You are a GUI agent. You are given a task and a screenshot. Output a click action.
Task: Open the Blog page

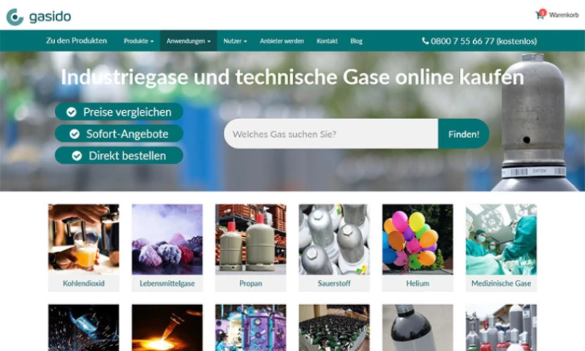point(356,41)
